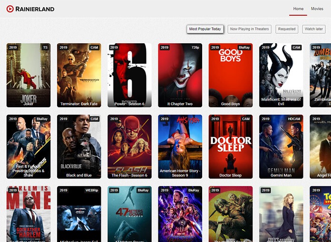The width and height of the screenshot is (331, 242).
Task: Click the Watch later button
Action: (313, 29)
